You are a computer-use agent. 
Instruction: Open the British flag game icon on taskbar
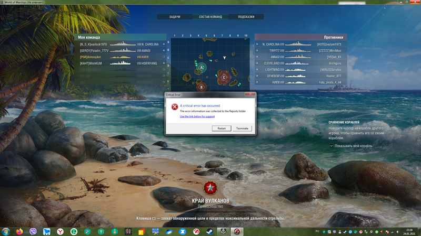click(128, 231)
